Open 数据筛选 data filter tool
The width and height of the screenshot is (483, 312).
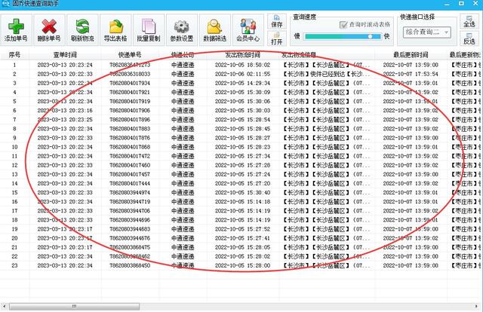pyautogui.click(x=214, y=30)
